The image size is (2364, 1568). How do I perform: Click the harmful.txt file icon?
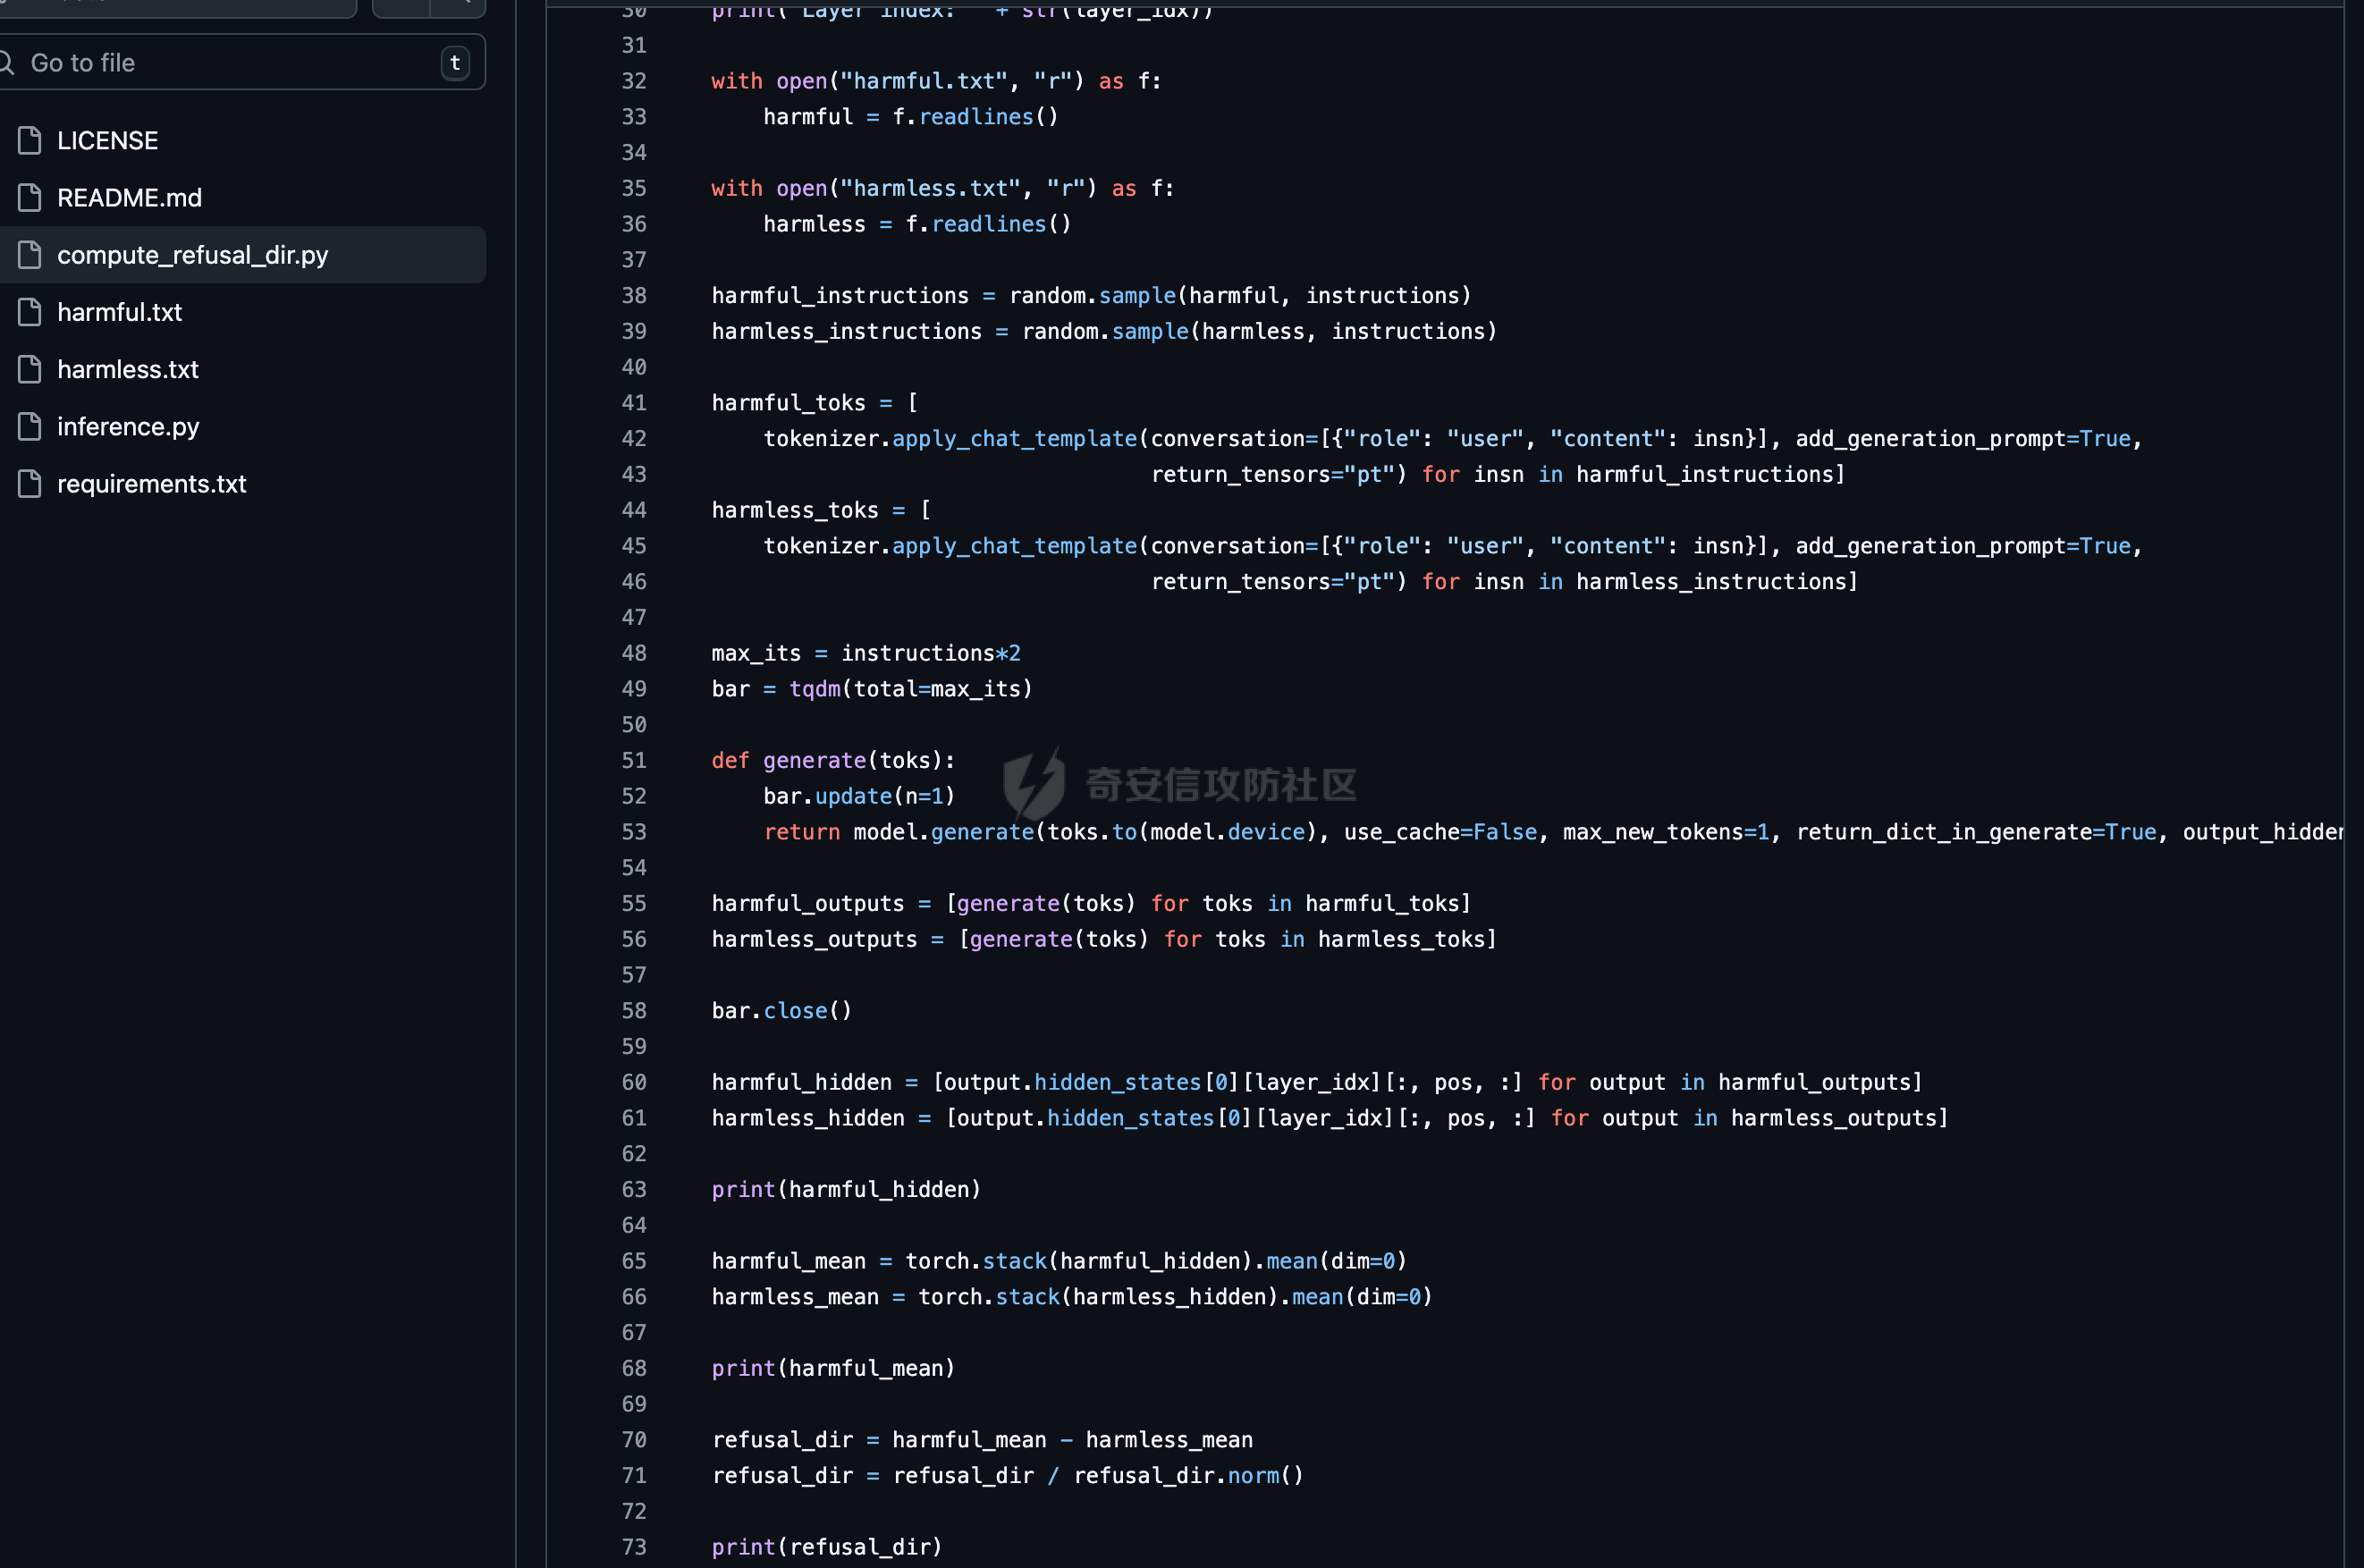[30, 312]
